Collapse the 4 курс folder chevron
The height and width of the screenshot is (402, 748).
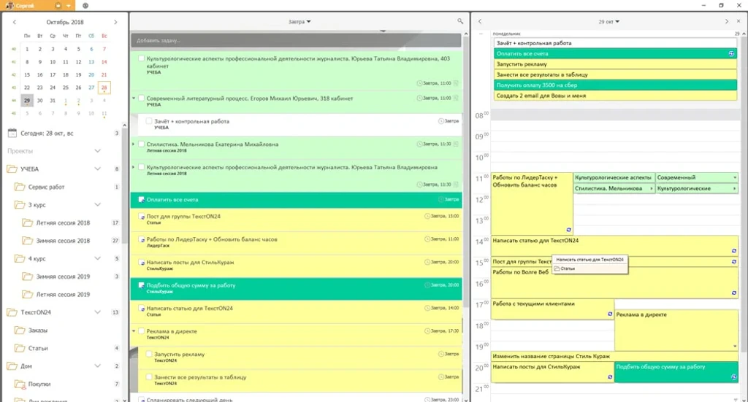(97, 258)
